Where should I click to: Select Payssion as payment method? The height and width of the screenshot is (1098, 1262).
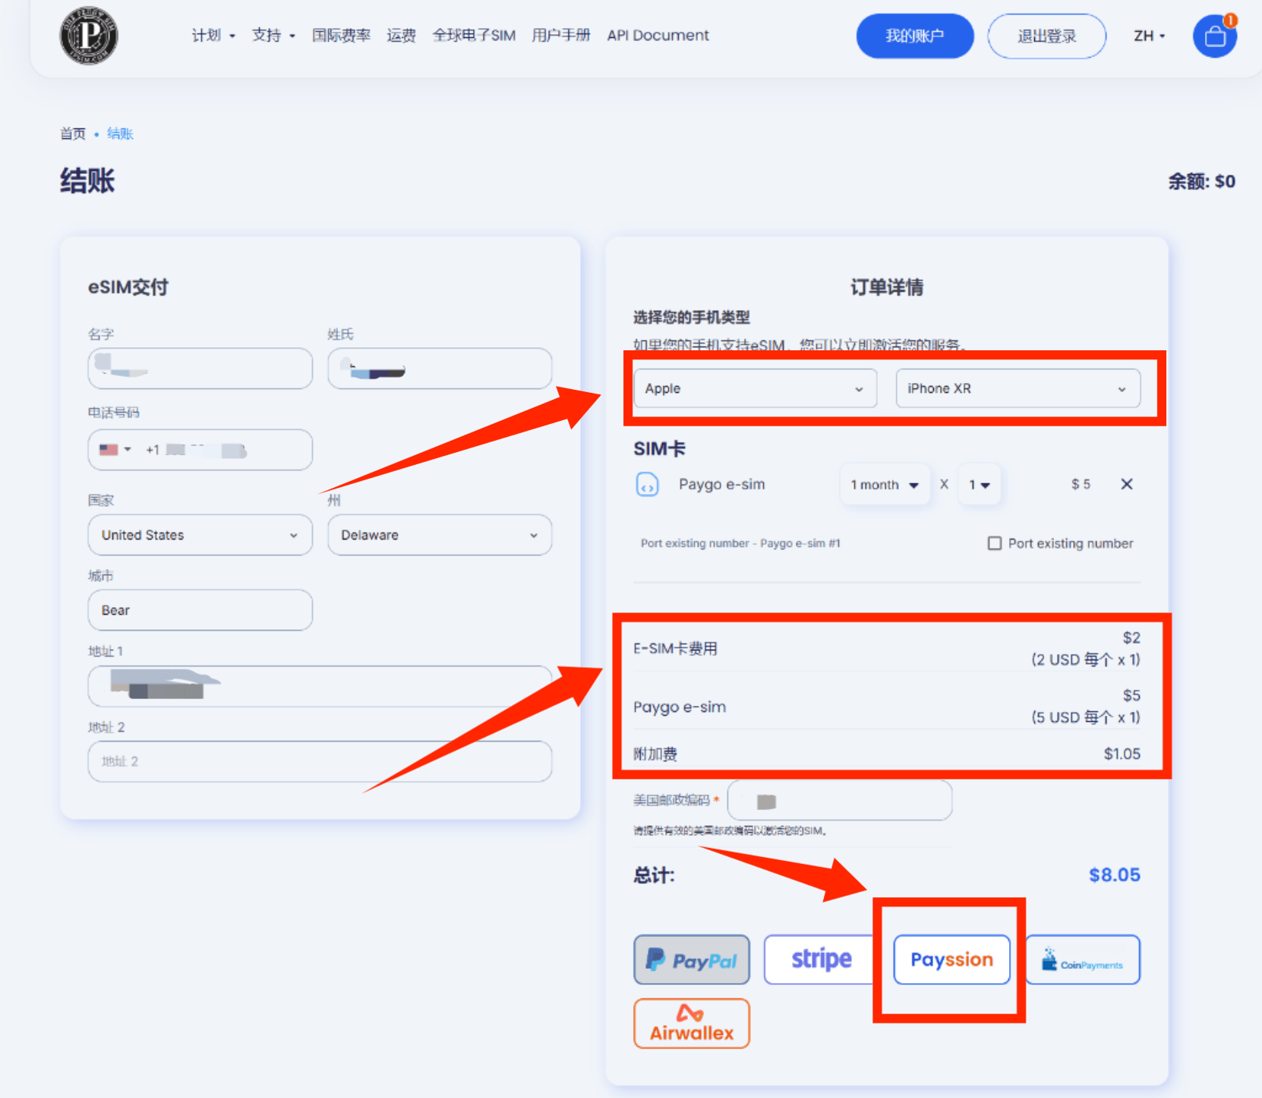point(952,960)
